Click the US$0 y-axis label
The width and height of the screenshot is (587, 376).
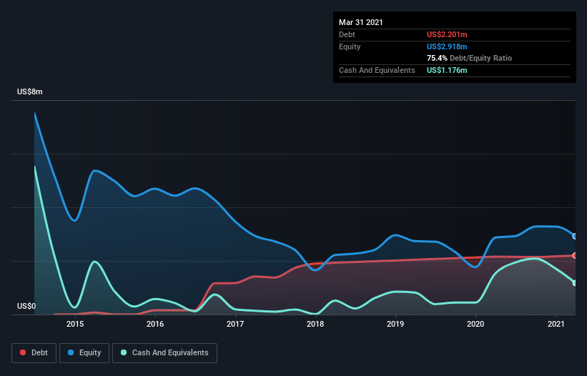pyautogui.click(x=26, y=307)
